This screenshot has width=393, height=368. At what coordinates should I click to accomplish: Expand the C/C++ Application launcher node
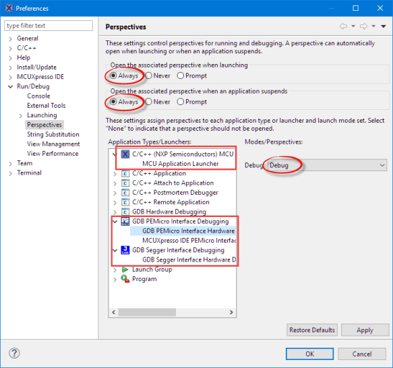pyautogui.click(x=115, y=174)
